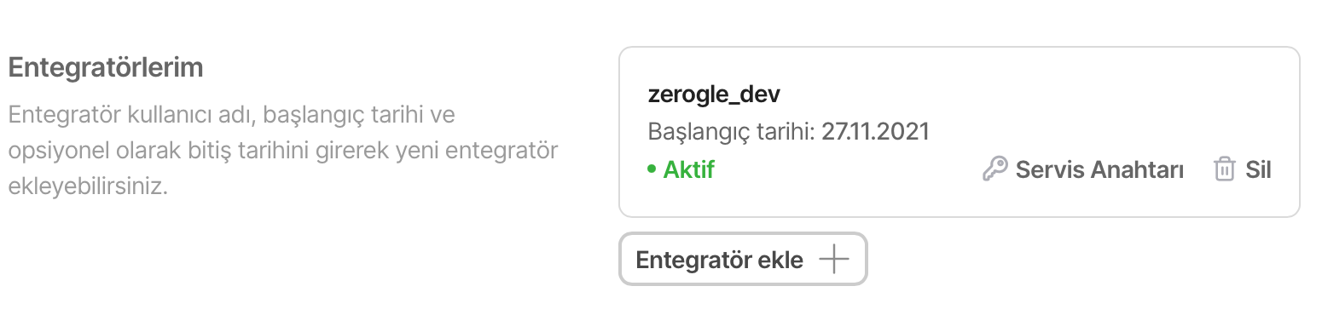Click the Başlangıç tarihi label
This screenshot has height=332, width=1322.
click(732, 132)
